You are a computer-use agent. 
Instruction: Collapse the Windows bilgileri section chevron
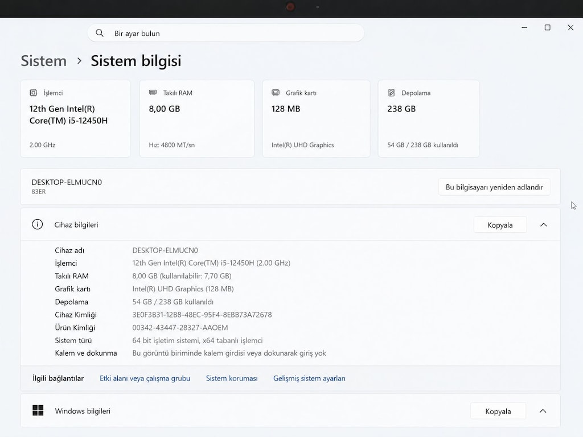pyautogui.click(x=543, y=411)
